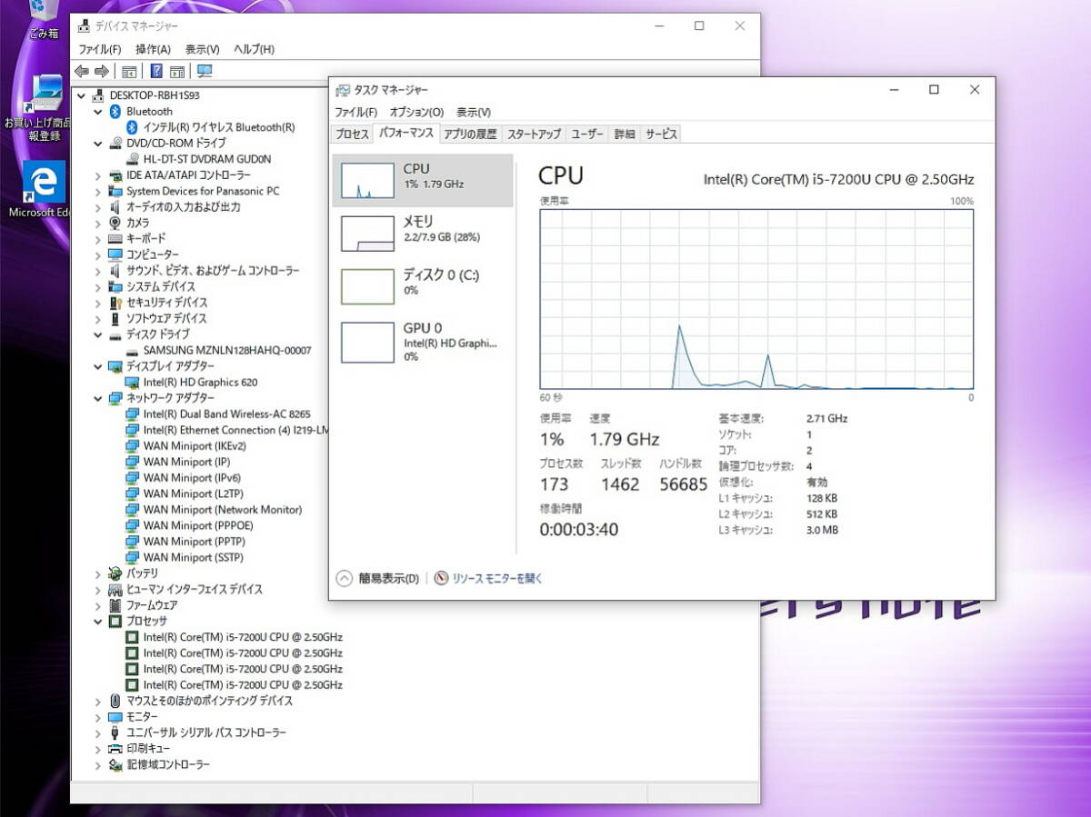Click the back arrow in Device Manager toolbar
The image size is (1091, 817).
pos(82,71)
